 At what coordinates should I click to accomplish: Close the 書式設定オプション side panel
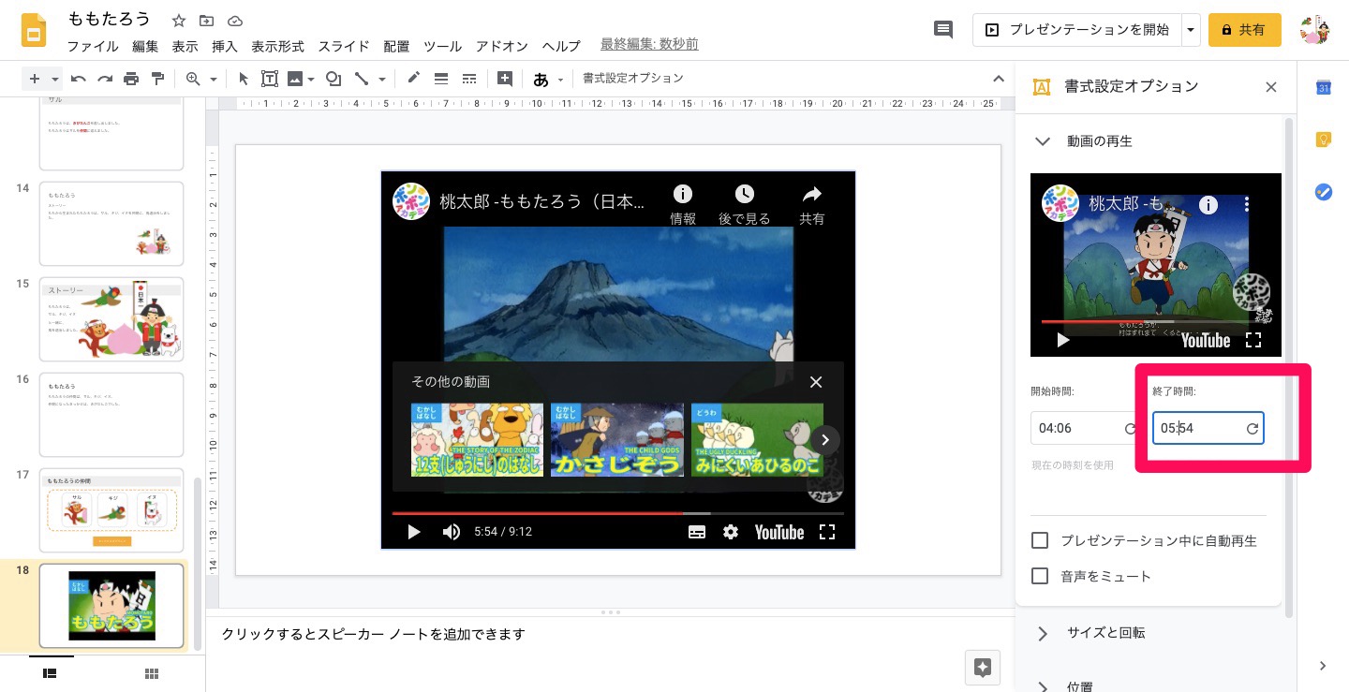click(1271, 87)
